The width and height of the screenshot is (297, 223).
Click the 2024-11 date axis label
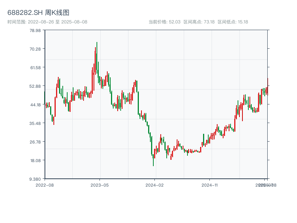[210, 185]
